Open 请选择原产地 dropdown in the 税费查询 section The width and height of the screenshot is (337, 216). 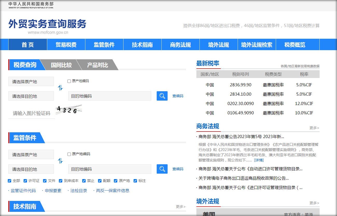point(31,81)
